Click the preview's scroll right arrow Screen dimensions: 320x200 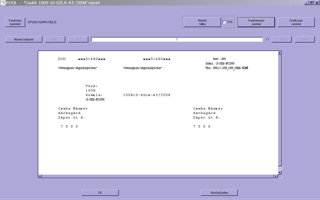[276, 176]
